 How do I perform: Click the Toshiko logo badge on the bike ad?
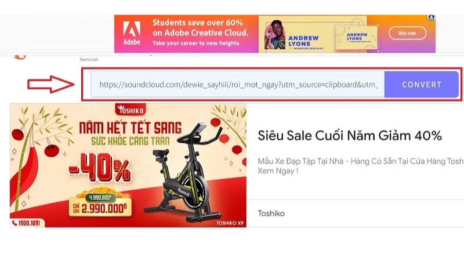(130, 110)
